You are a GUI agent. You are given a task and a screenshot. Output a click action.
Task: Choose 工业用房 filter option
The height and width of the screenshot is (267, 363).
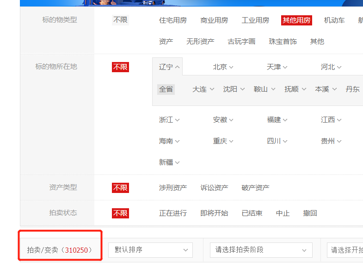255,20
